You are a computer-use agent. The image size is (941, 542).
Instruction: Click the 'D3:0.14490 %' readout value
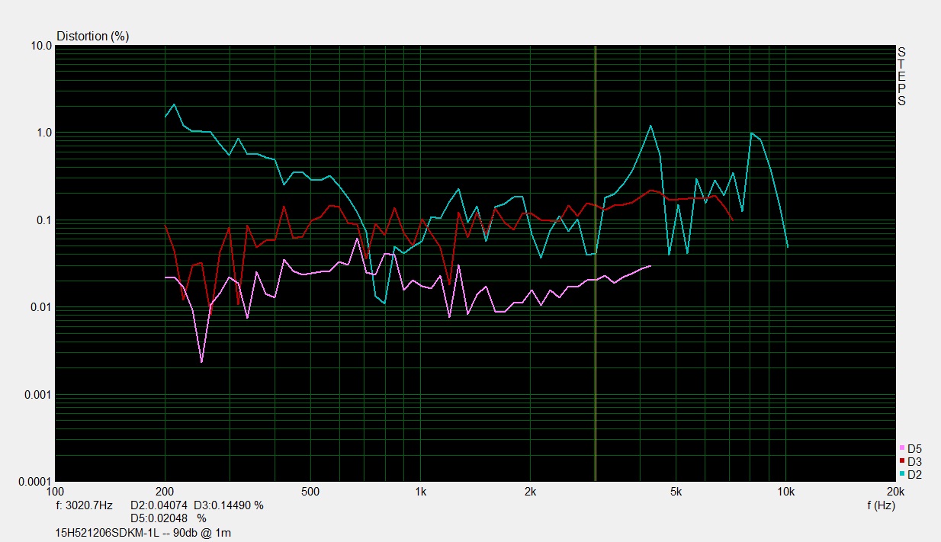coord(229,505)
